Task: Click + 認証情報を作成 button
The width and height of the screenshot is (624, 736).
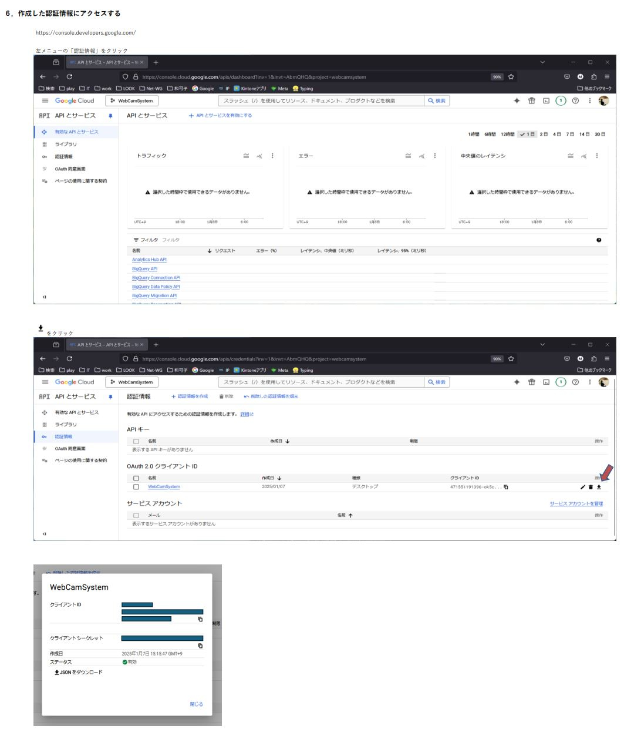Action: (190, 396)
